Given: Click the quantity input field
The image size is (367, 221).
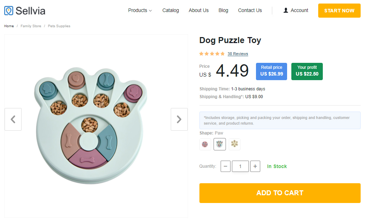Looking at the screenshot, I should (240, 166).
